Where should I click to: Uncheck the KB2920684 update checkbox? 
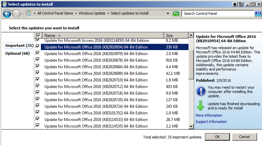tap(38, 66)
